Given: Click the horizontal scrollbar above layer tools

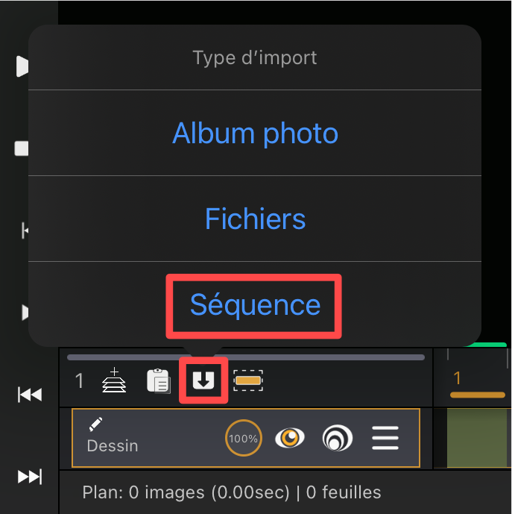Looking at the screenshot, I should tap(246, 357).
